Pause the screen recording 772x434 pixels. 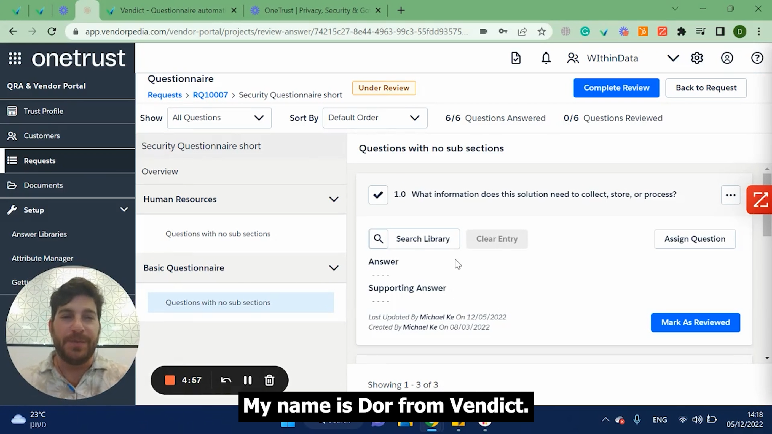(248, 380)
